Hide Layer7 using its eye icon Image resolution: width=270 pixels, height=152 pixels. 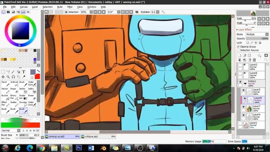[243, 107]
